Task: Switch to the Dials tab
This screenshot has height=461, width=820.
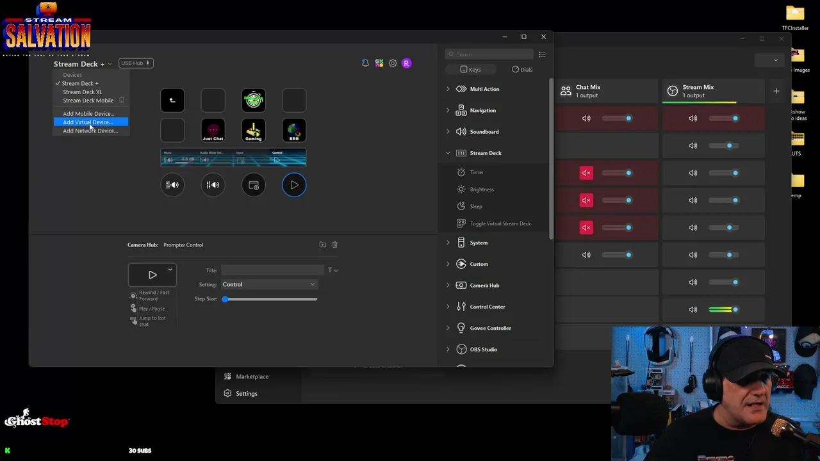Action: click(522, 69)
